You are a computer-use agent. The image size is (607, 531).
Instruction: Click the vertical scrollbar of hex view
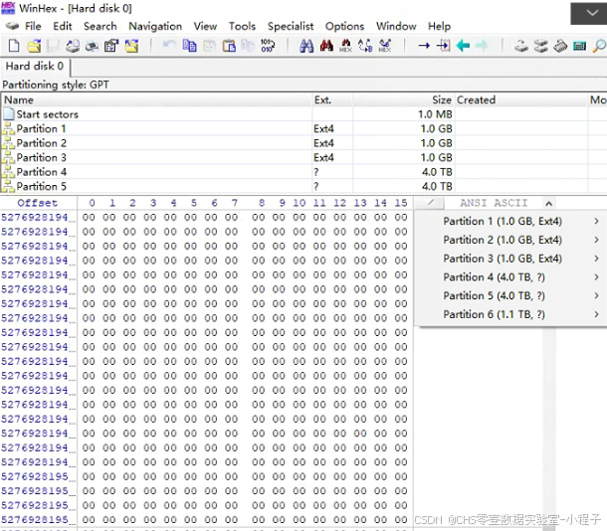pyautogui.click(x=549, y=426)
